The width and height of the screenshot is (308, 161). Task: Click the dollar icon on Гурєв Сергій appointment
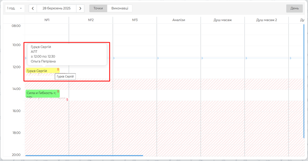pos(58,70)
